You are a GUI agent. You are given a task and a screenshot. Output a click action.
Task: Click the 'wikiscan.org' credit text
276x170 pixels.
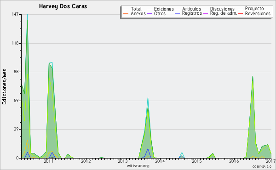tap(138, 166)
